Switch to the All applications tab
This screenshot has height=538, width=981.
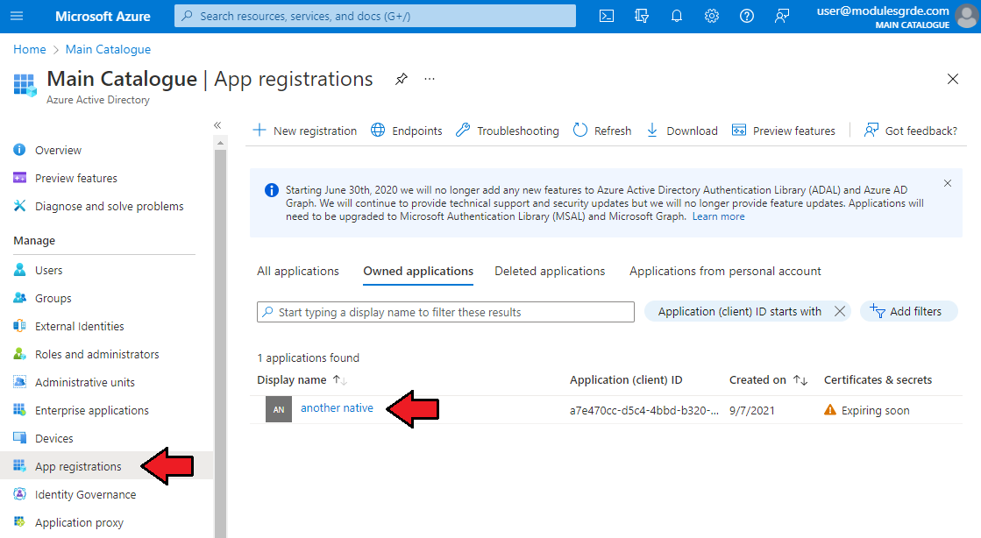tap(297, 272)
